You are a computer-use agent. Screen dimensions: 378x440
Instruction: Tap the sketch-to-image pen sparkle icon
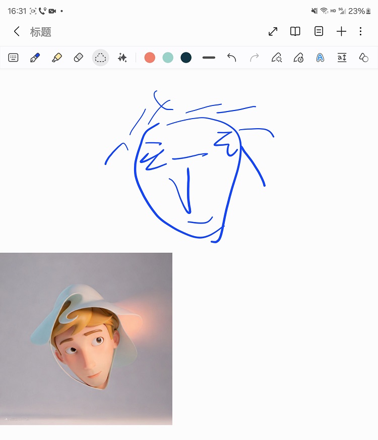coord(277,58)
